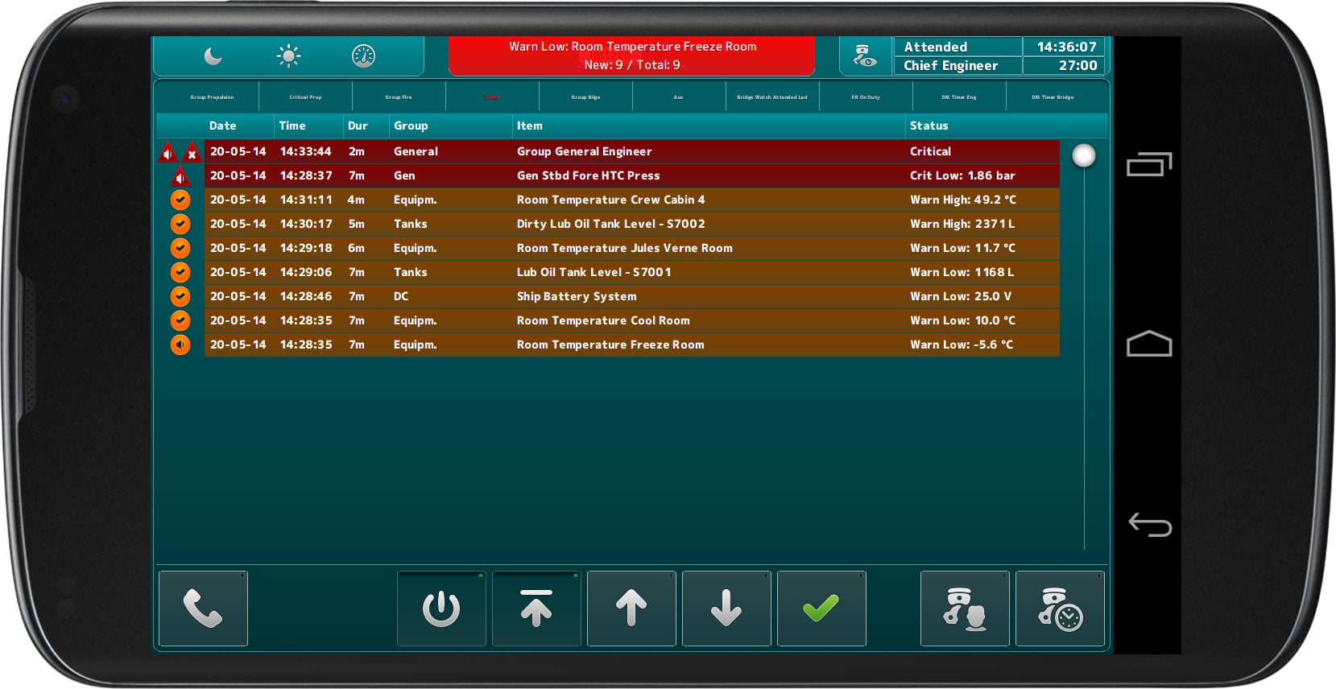Screen dimensions: 1336x689
Task: Click the scrollbar thumb knob
Action: [x=1084, y=155]
